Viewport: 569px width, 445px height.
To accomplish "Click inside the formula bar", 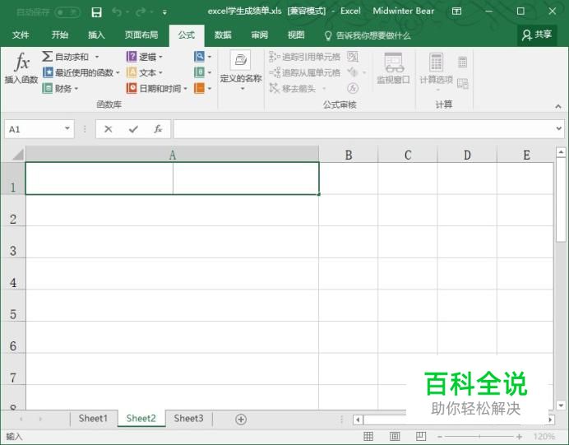I will [364, 129].
